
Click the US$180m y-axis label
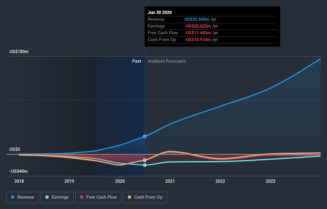pos(19,51)
